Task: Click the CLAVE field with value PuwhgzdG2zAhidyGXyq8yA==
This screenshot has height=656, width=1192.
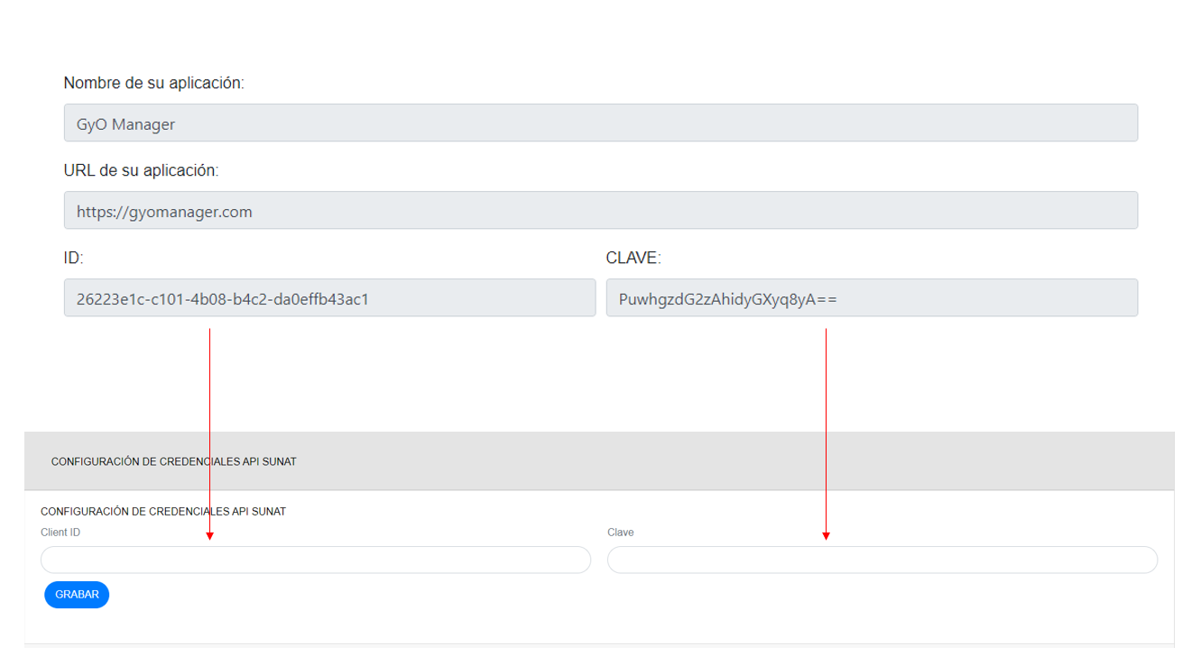Action: coord(872,297)
